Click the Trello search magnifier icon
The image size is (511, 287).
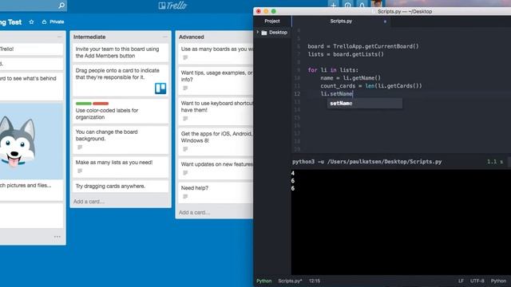(x=61, y=6)
